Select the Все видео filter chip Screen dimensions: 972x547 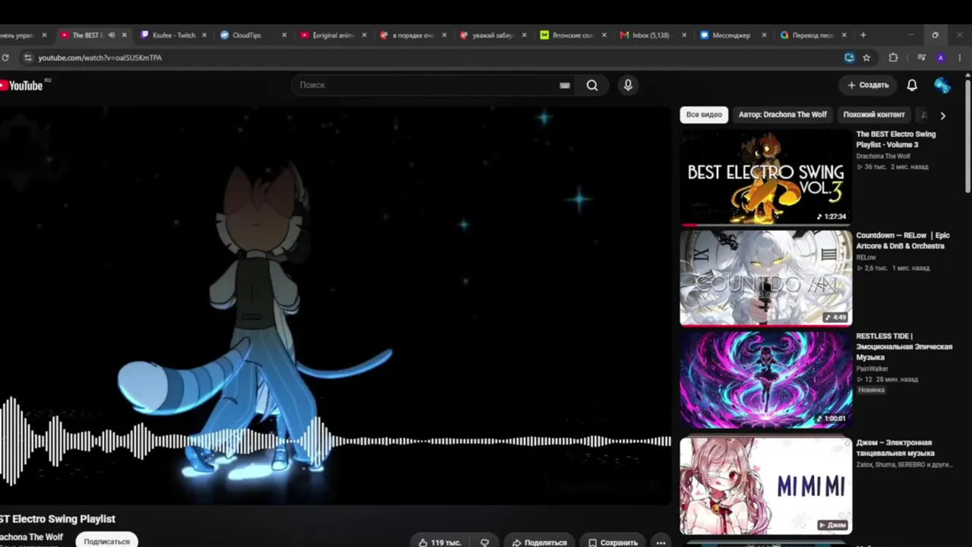704,115
